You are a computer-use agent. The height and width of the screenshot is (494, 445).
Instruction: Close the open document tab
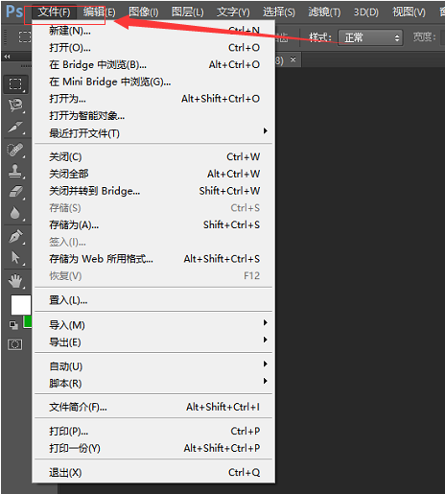click(293, 59)
